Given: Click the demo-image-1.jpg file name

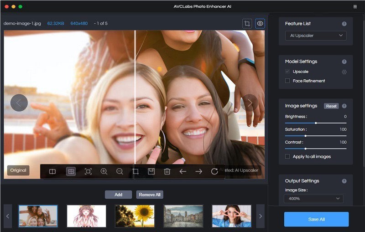Looking at the screenshot, I should 22,24.
